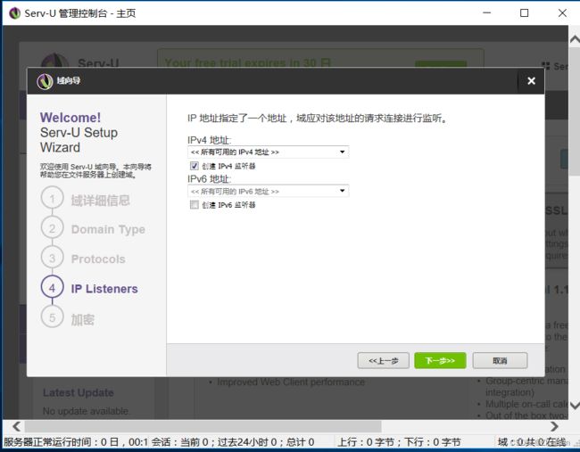Maximize the Serv-U 管理控制台 window
This screenshot has width=580, height=452.
tap(524, 13)
